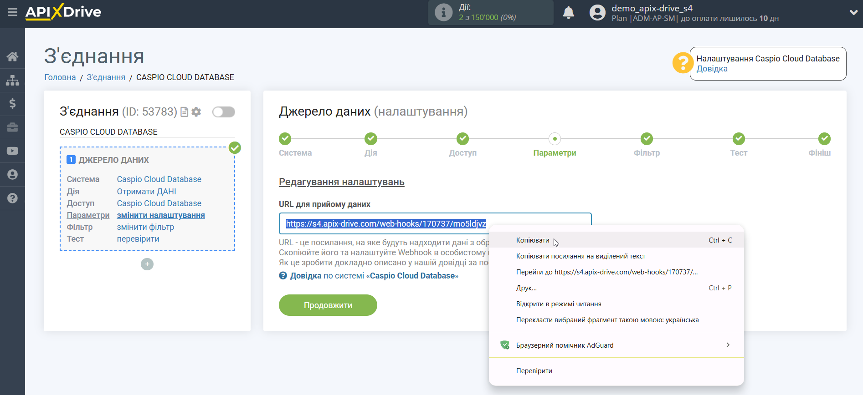Expand the account dropdown chevron
863x395 pixels.
(853, 13)
